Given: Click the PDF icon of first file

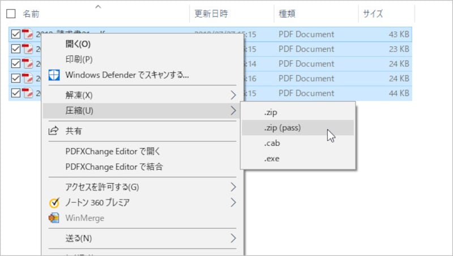Looking at the screenshot, I should pyautogui.click(x=27, y=34).
